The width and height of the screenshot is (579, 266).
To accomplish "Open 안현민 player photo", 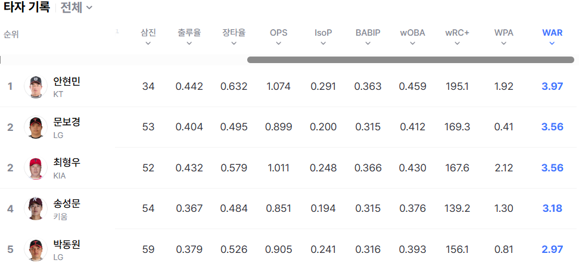I will coord(36,87).
